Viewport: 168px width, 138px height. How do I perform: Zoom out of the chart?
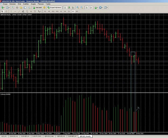click(82, 8)
